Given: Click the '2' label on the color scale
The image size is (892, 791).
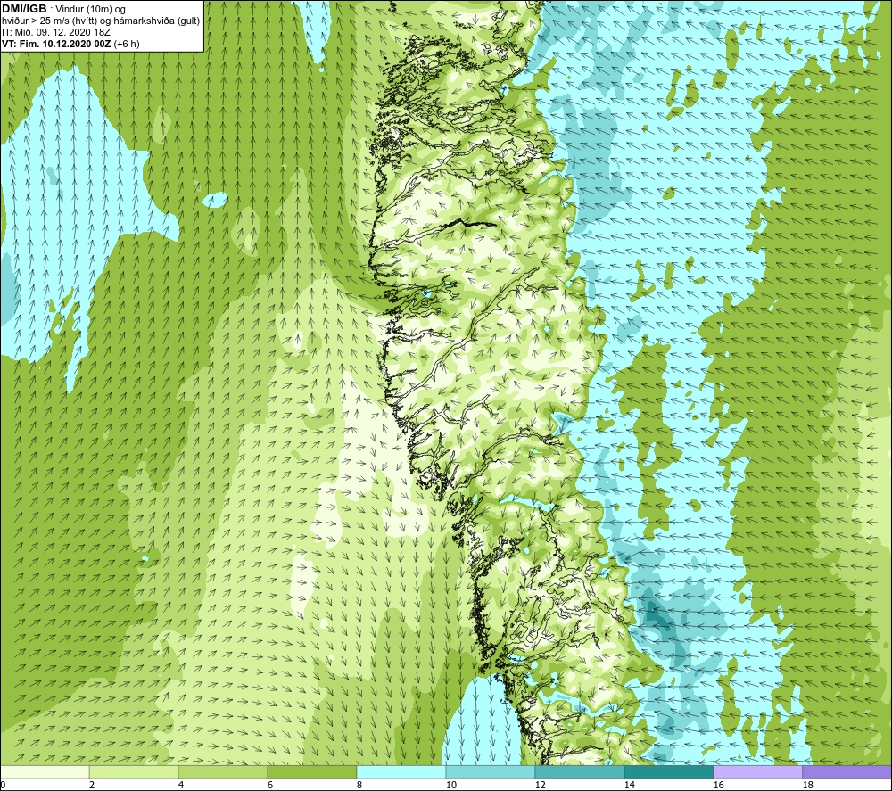Looking at the screenshot, I should (x=92, y=786).
